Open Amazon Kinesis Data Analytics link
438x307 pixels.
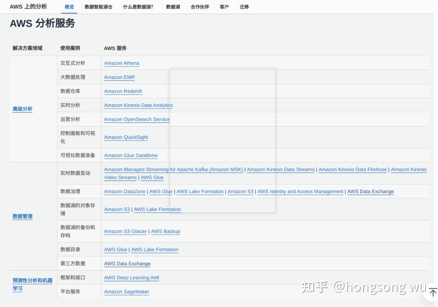pyautogui.click(x=138, y=105)
